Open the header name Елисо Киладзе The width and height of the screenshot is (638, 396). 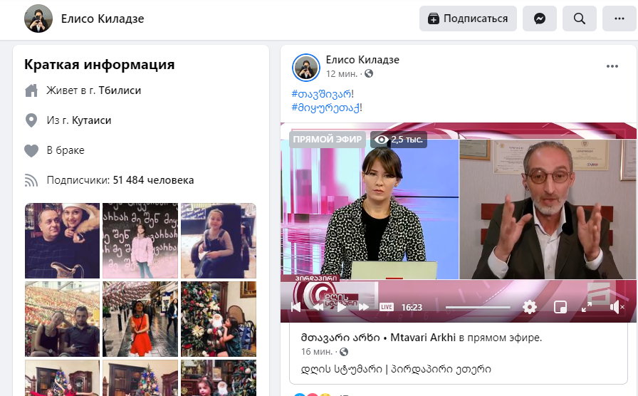(103, 19)
